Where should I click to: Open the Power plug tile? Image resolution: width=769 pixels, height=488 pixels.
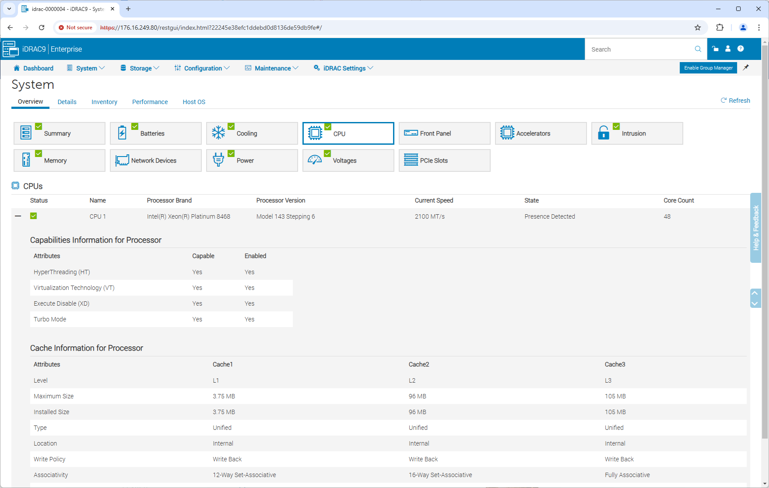pyautogui.click(x=252, y=160)
